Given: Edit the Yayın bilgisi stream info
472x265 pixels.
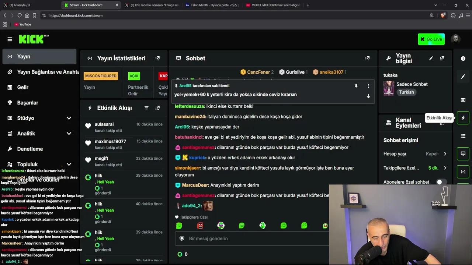Looking at the screenshot, I should [431, 58].
